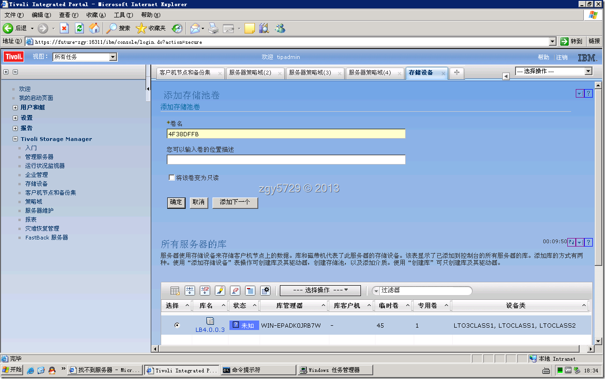Open the Favorites (收藏夹) star
Viewport: 605px width, 379px height.
(x=151, y=28)
